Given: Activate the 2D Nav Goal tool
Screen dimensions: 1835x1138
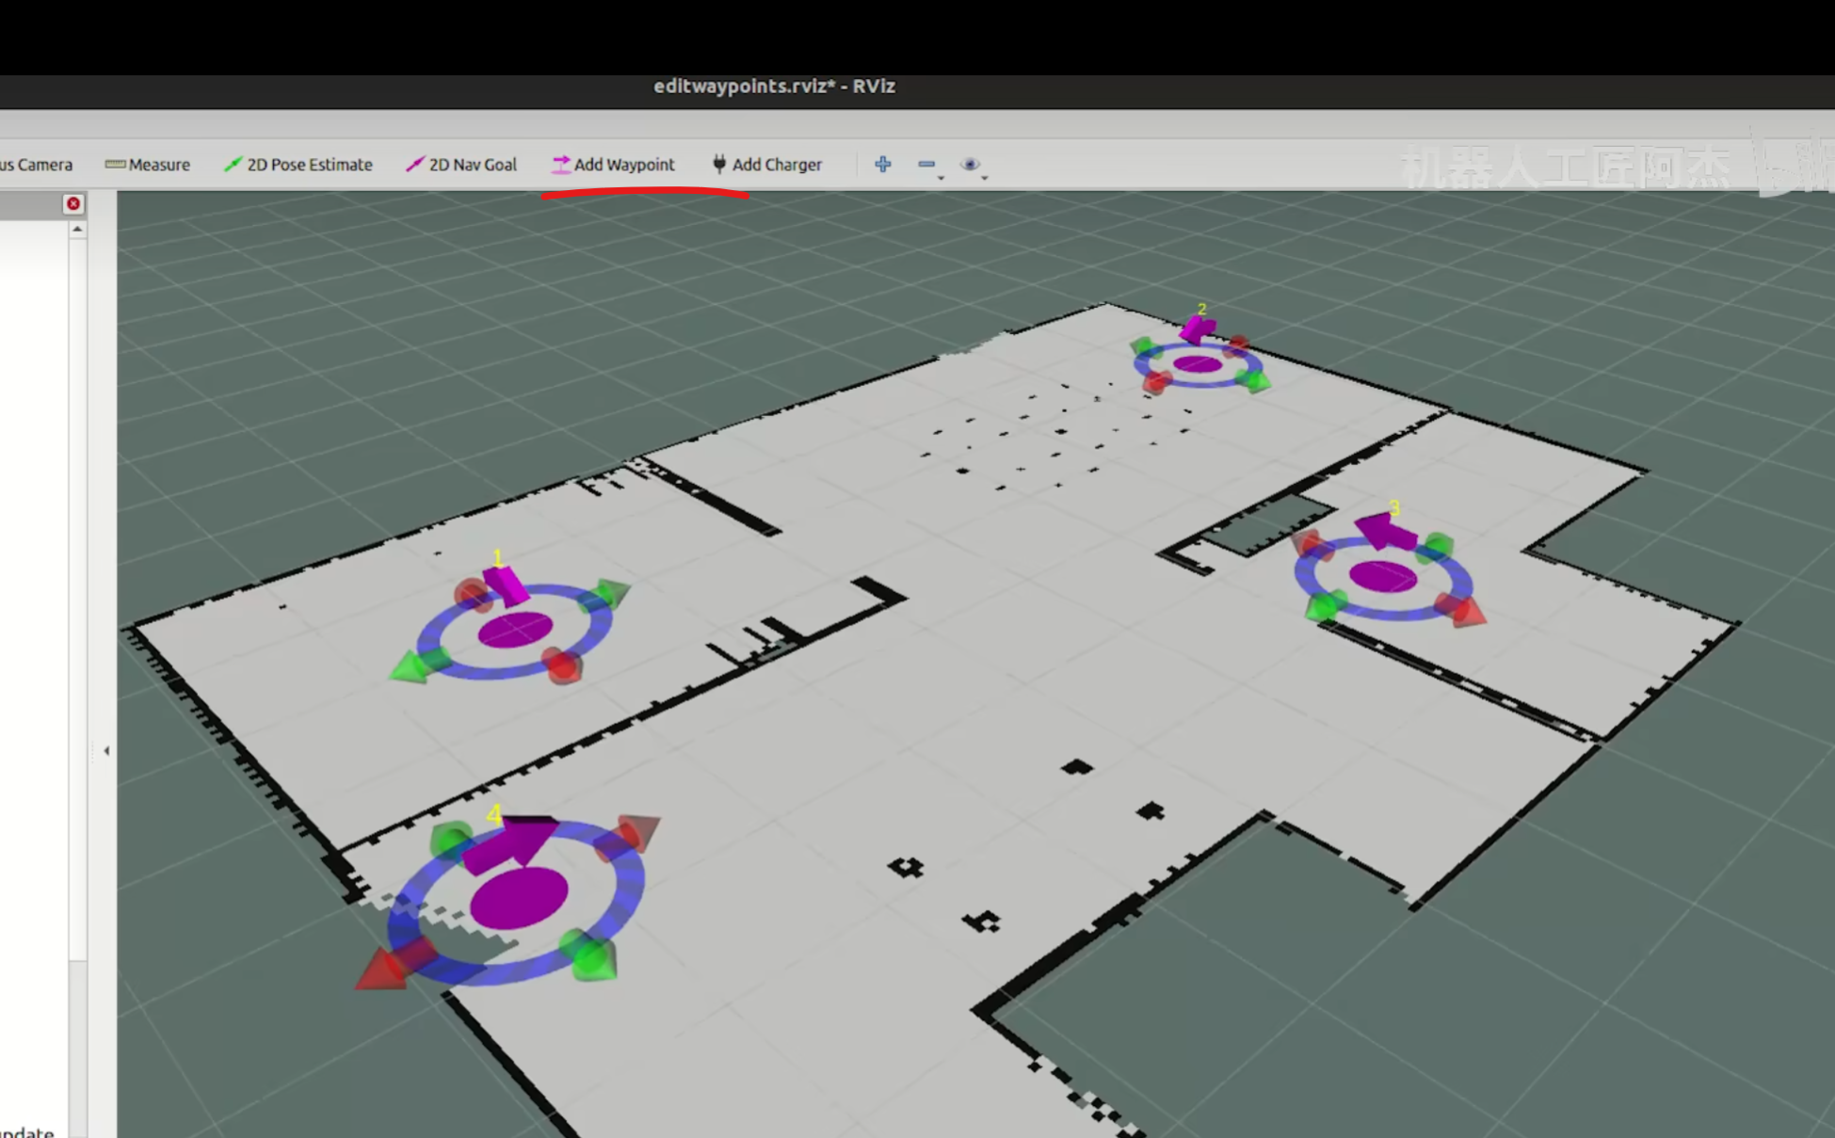Looking at the screenshot, I should click(x=461, y=165).
